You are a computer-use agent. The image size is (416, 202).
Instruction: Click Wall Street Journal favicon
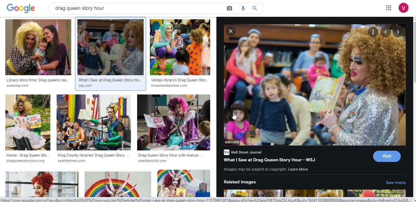coord(226,152)
